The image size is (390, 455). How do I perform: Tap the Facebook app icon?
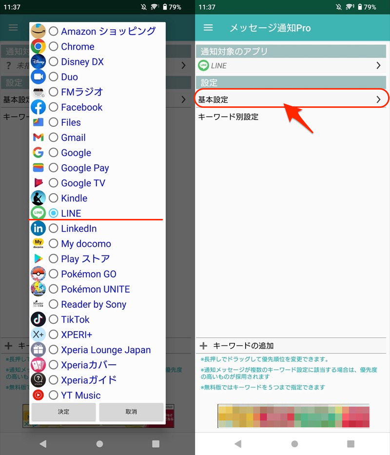[38, 107]
